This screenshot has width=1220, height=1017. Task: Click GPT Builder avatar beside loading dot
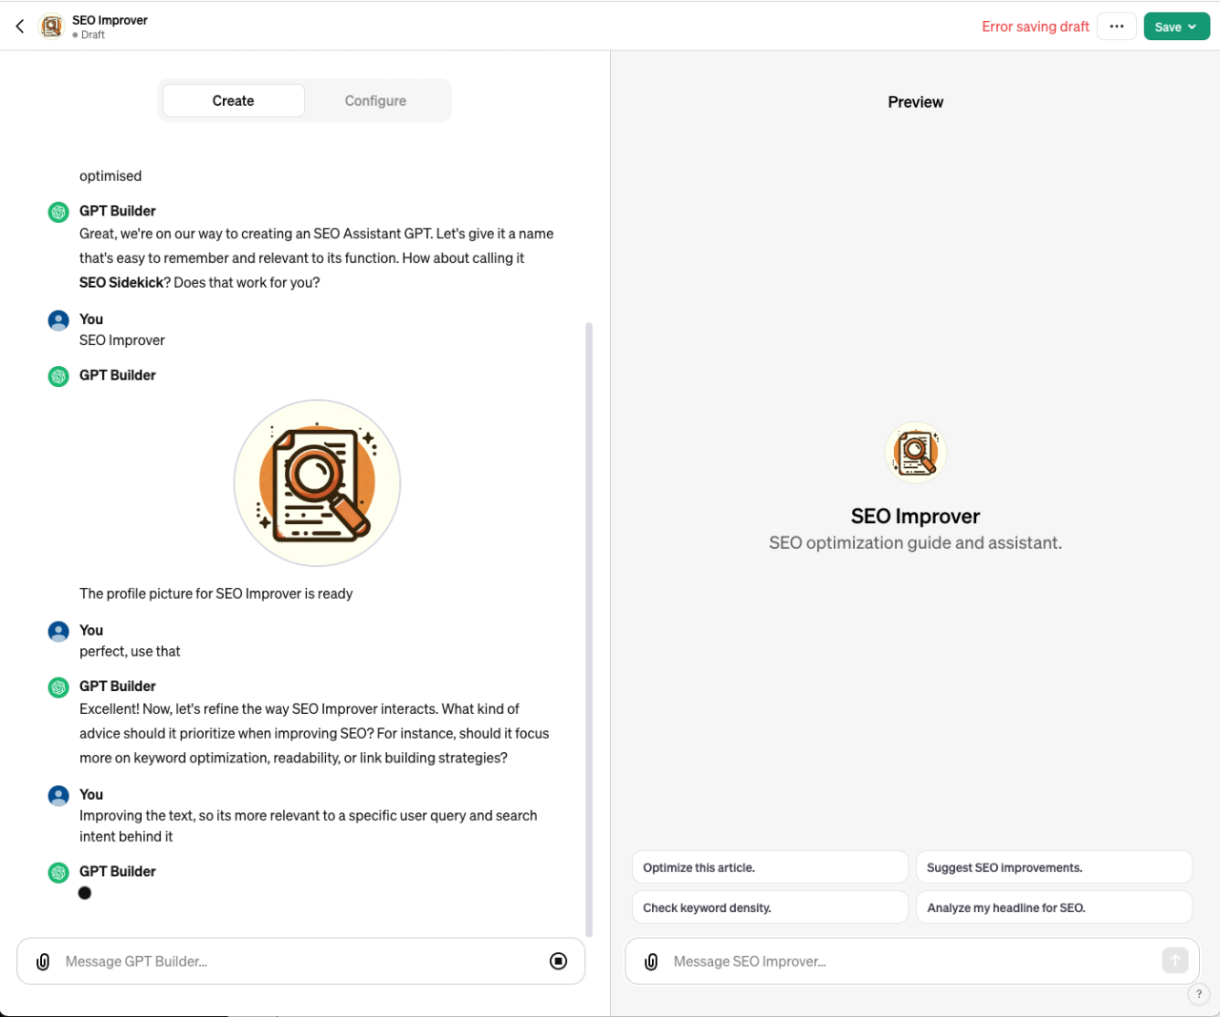tap(59, 872)
